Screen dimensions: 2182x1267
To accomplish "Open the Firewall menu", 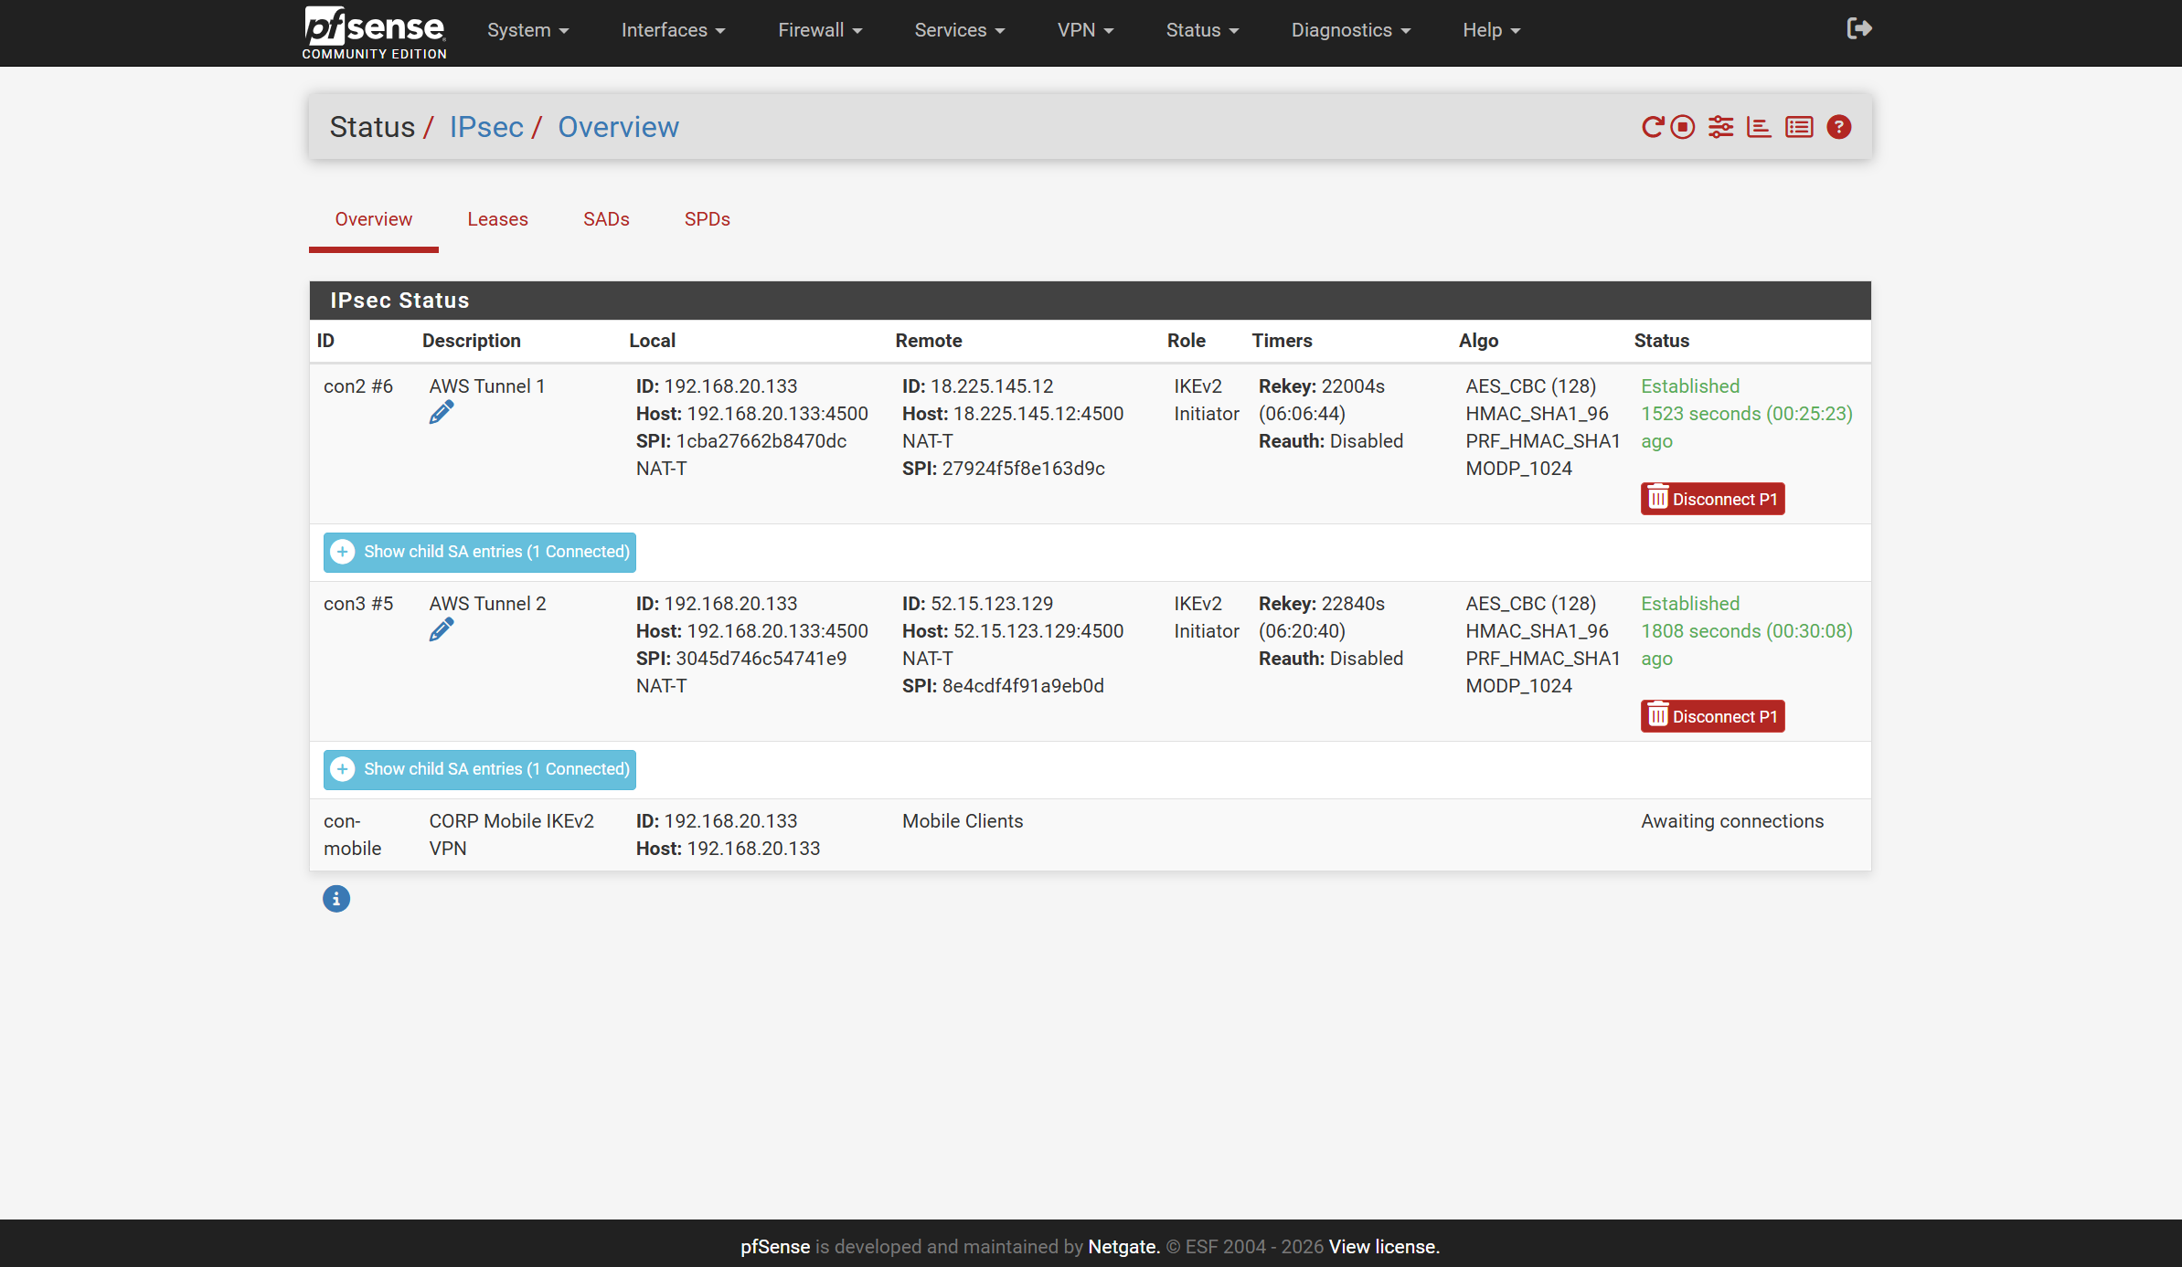I will pyautogui.click(x=820, y=30).
